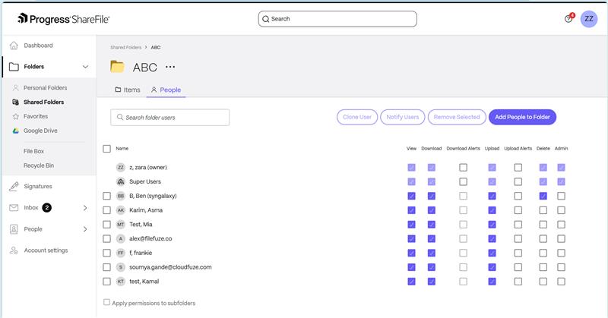Select the People tab in ABC folder
This screenshot has height=318, width=608.
pyautogui.click(x=166, y=90)
